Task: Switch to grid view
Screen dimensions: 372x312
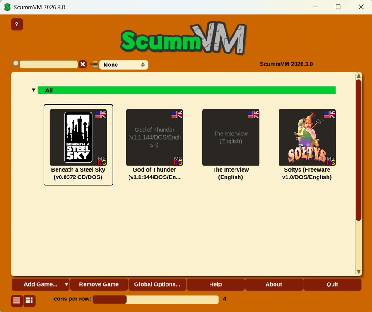Action: [x=29, y=300]
